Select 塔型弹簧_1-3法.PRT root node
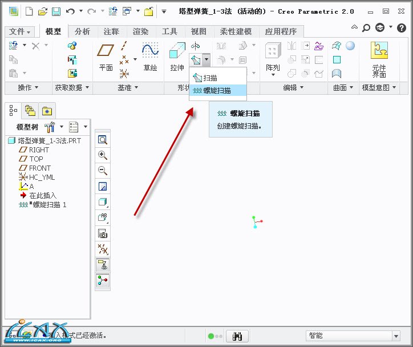Viewport: 413px width, 347px height. (x=44, y=141)
